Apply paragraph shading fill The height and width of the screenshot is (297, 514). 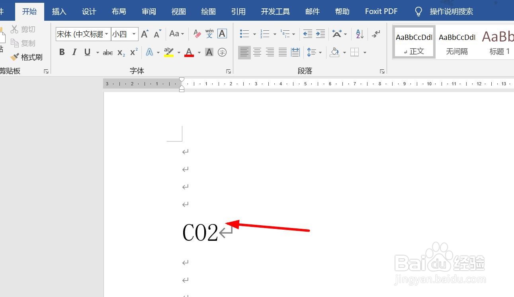coord(335,52)
